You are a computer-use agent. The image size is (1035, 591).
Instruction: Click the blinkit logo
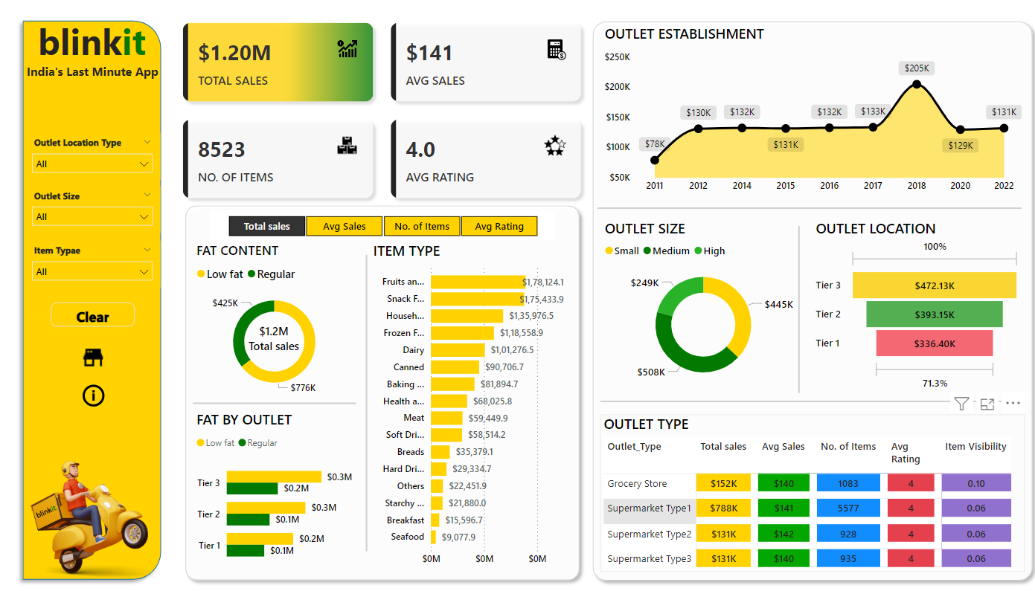tap(92, 42)
